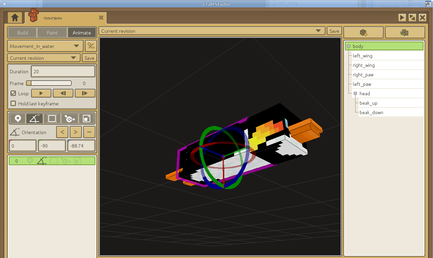Click the duplicate block icon
The width and height of the screenshot is (433, 258).
[x=405, y=33]
